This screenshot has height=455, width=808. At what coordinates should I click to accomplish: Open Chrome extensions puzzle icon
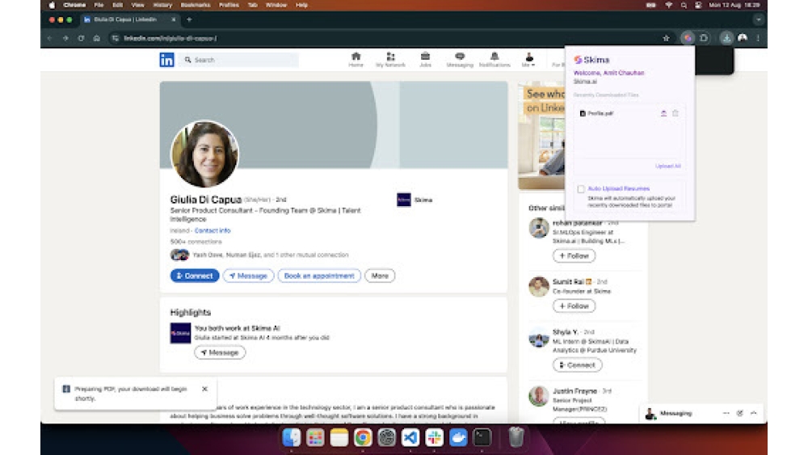tap(704, 38)
